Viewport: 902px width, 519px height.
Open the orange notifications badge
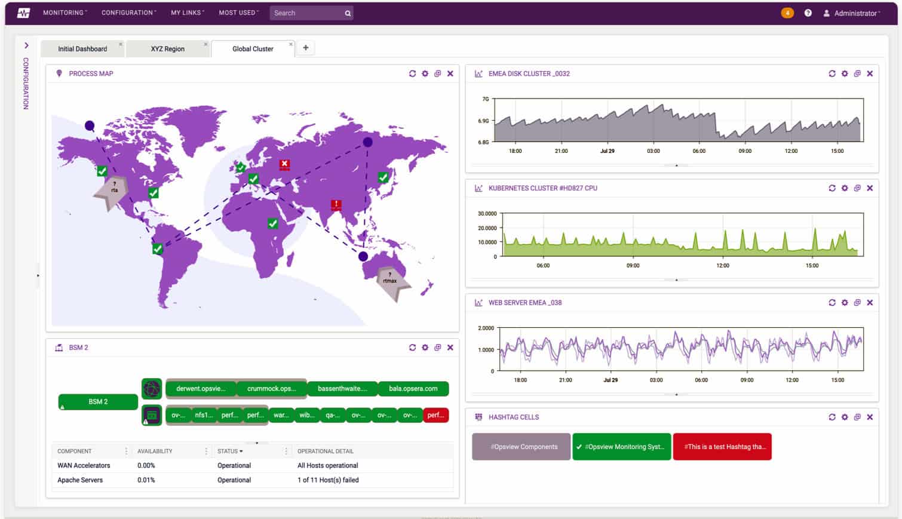click(787, 13)
